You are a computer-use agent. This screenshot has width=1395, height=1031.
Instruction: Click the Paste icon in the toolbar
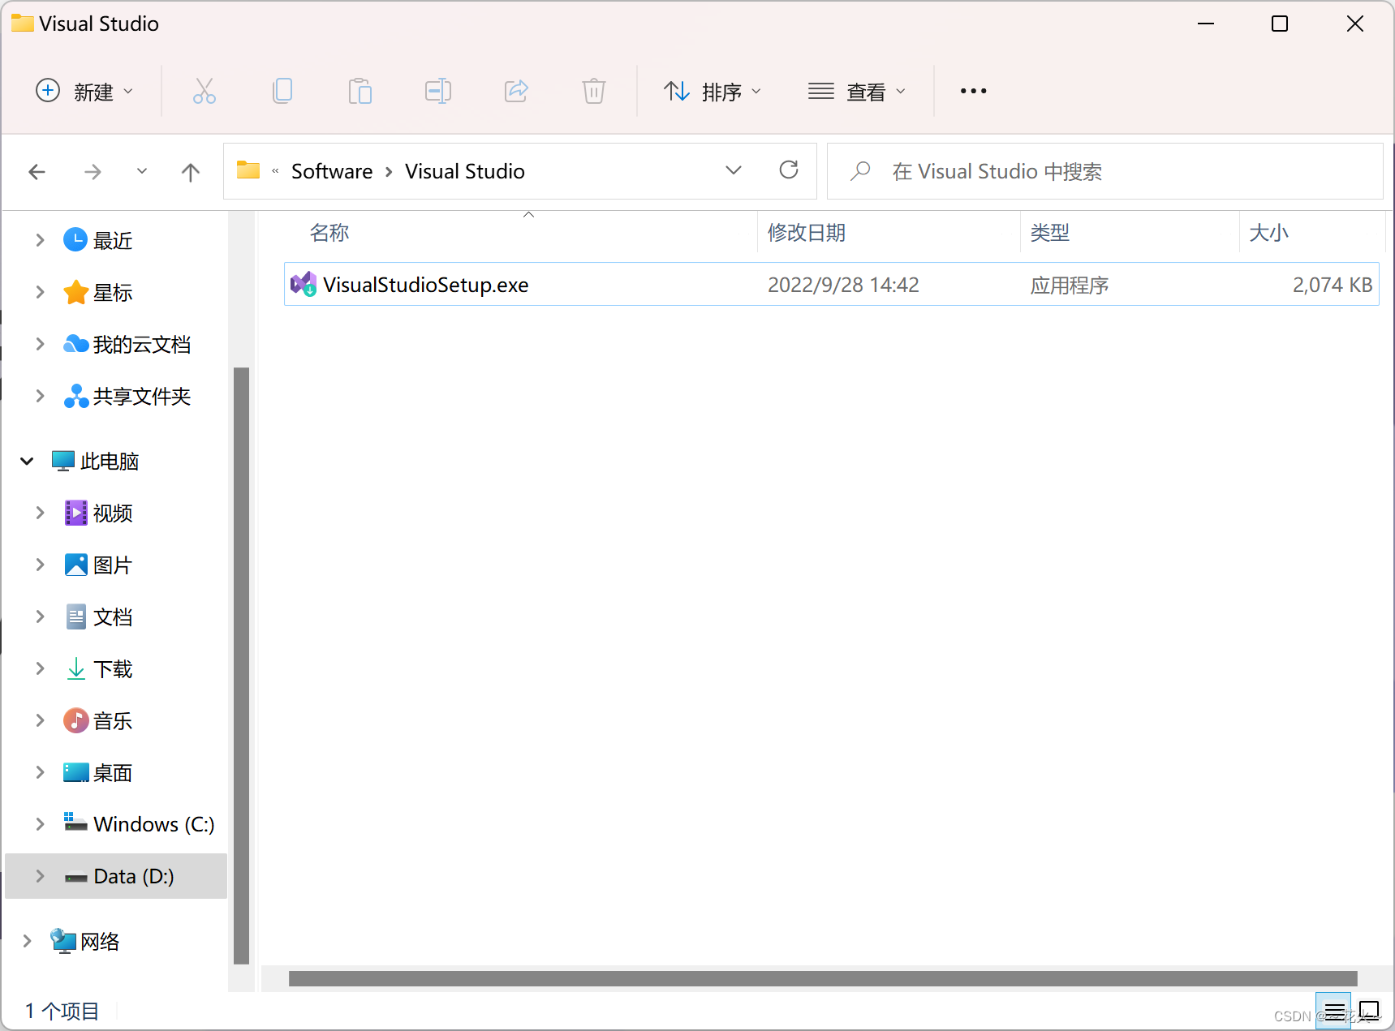point(360,91)
